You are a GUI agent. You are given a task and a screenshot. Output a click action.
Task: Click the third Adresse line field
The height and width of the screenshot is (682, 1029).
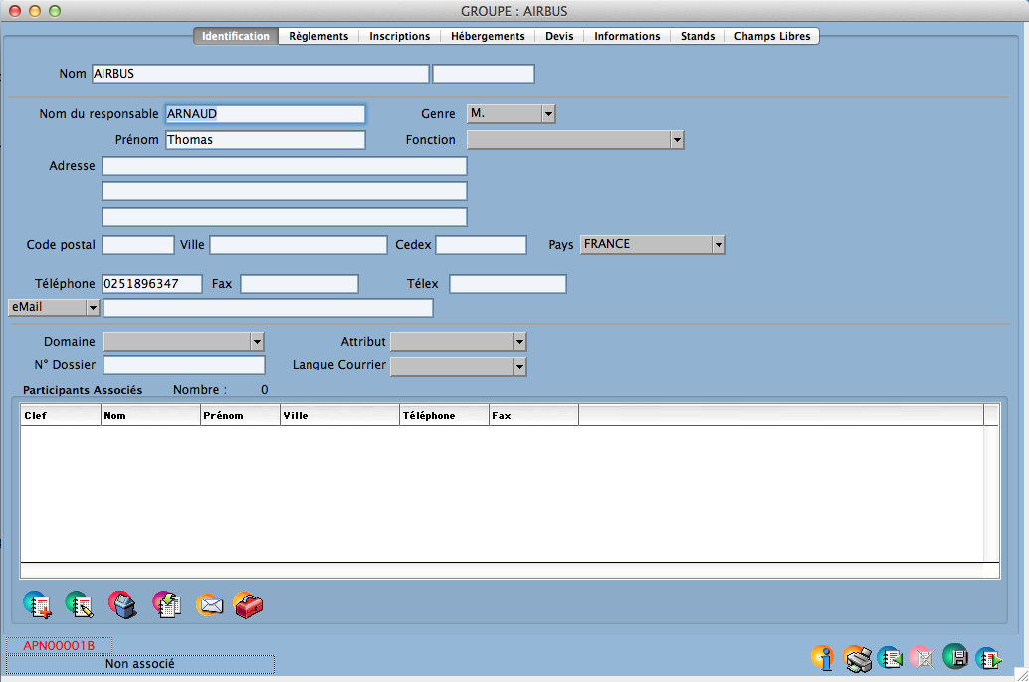click(x=285, y=217)
